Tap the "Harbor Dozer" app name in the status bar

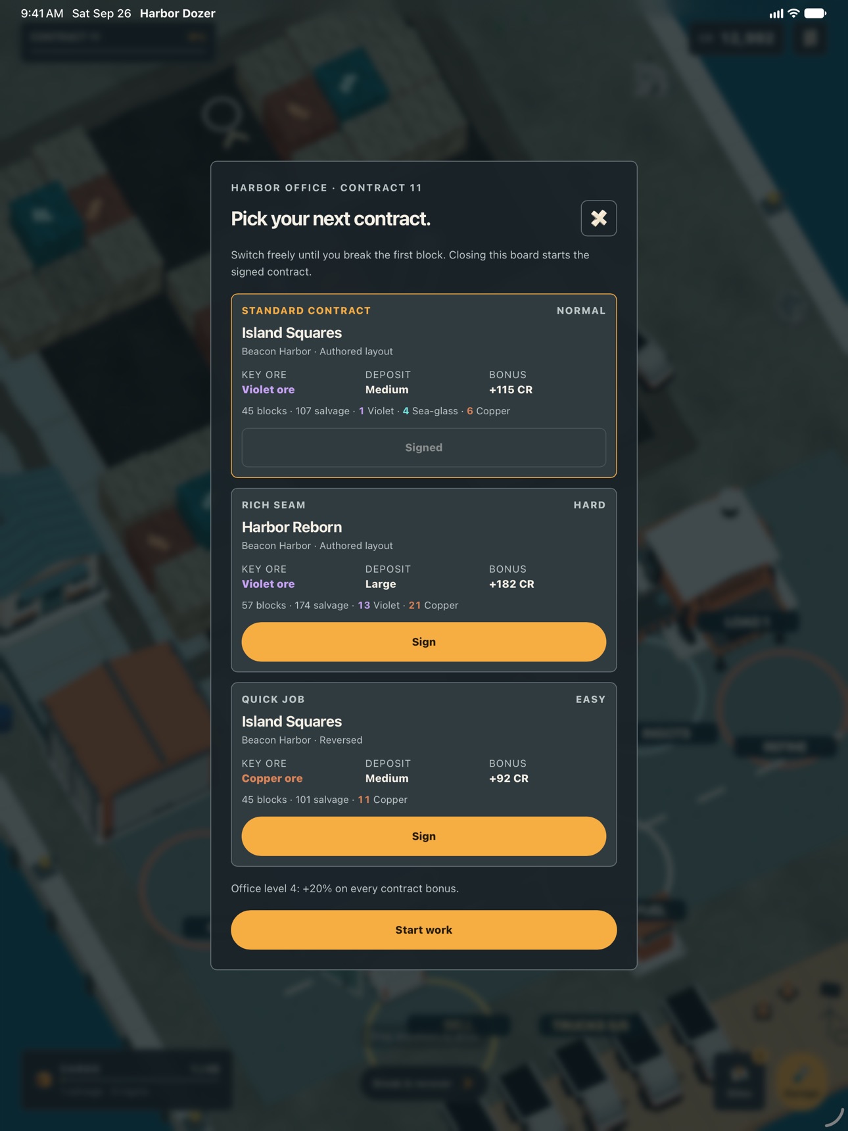click(x=177, y=13)
